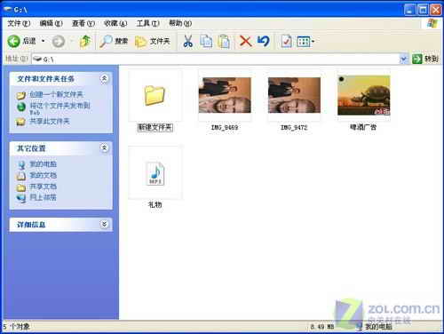Click the IMG_9472 file name text

(x=294, y=128)
